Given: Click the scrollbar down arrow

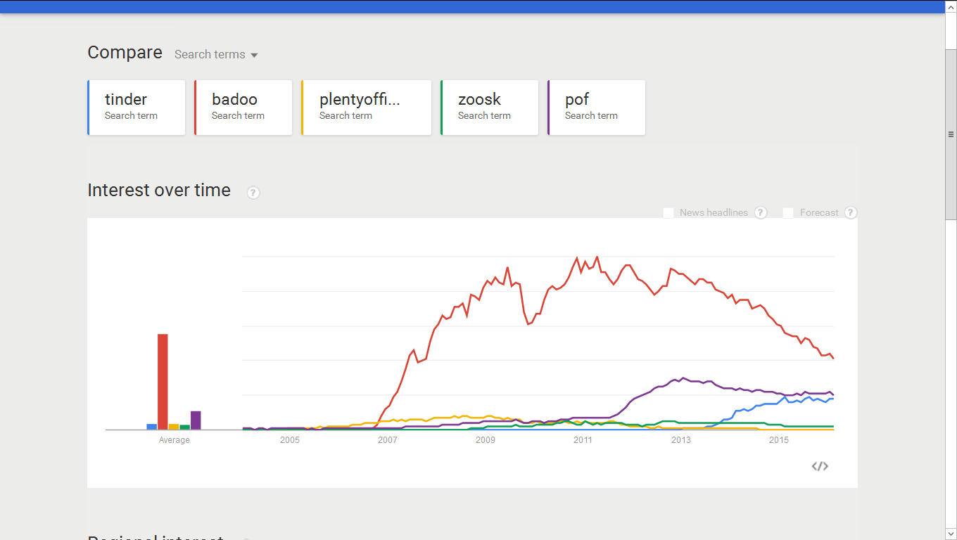Looking at the screenshot, I should [951, 534].
